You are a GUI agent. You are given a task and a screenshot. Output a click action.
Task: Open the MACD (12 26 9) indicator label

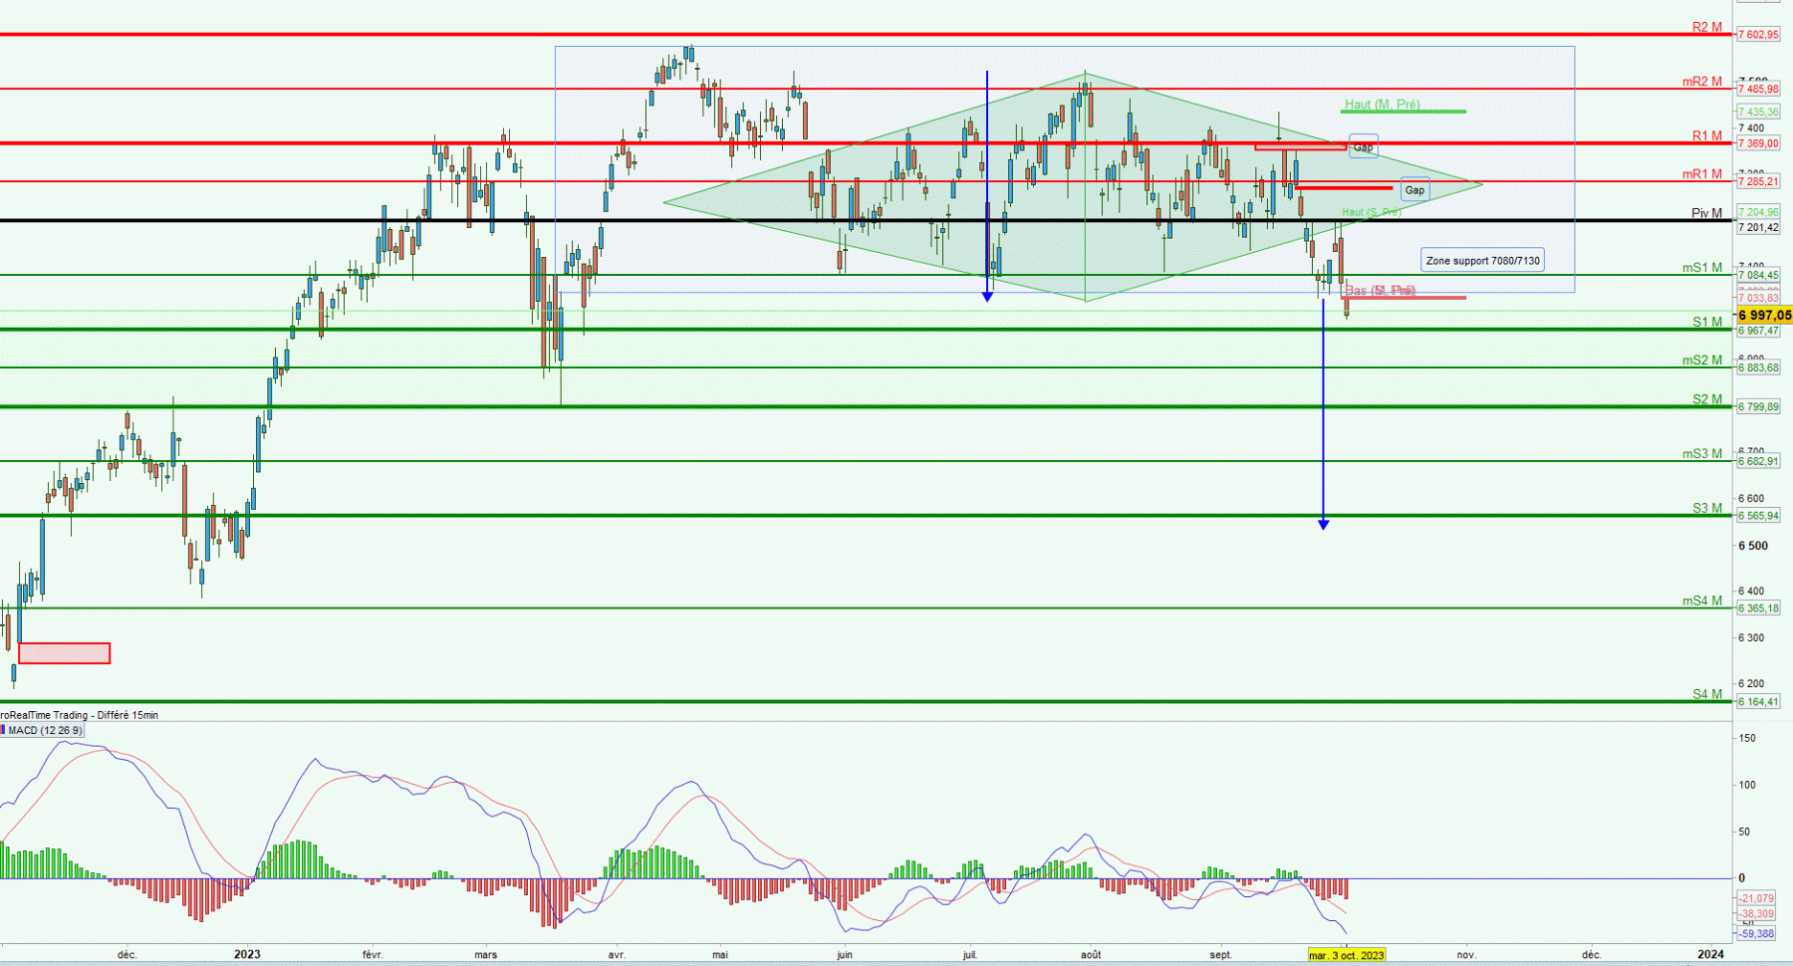point(45,731)
